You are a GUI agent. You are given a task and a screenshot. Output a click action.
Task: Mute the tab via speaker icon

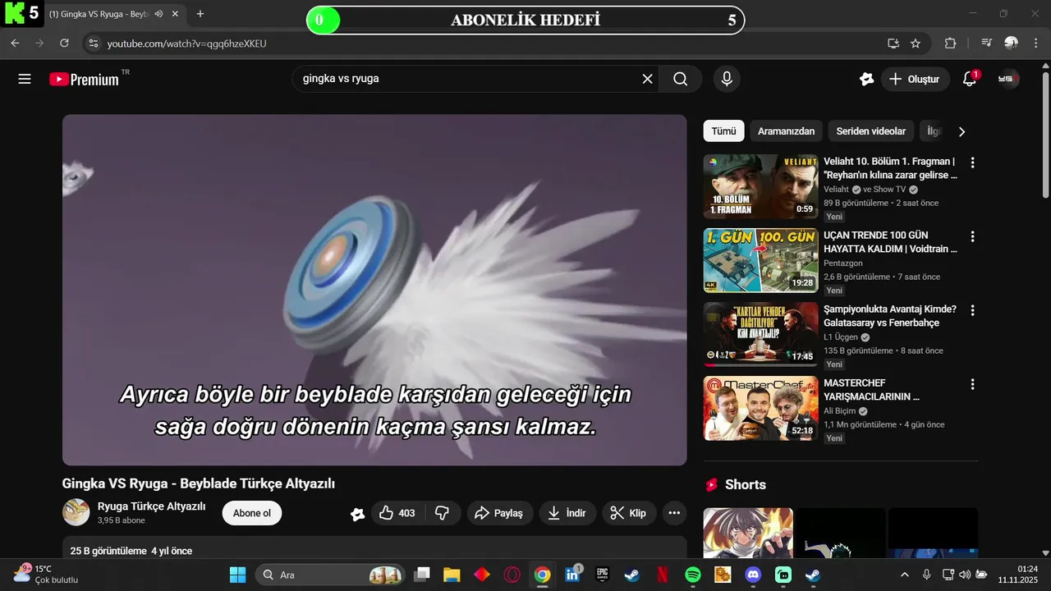[158, 14]
